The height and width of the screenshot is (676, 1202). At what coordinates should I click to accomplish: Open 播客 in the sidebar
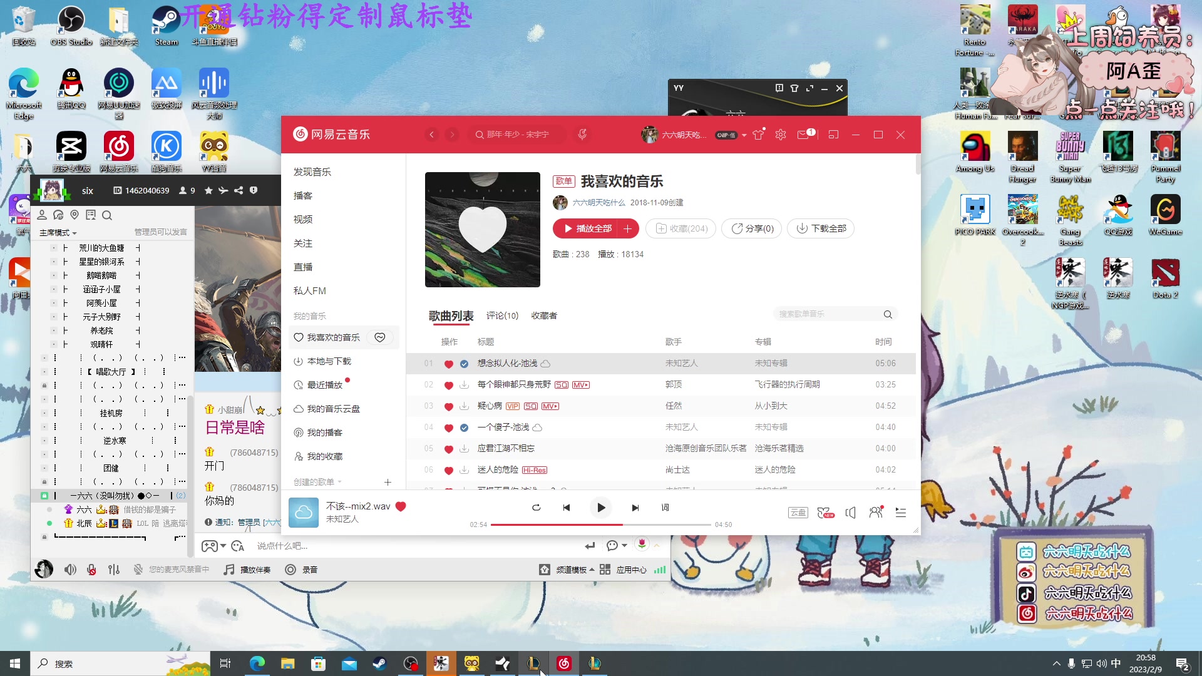303,195
